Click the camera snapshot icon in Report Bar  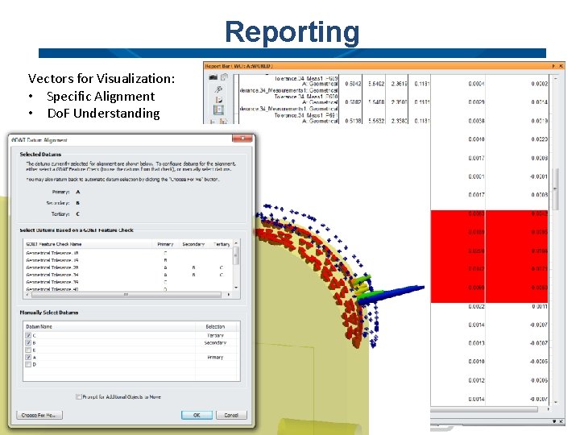pos(213,77)
